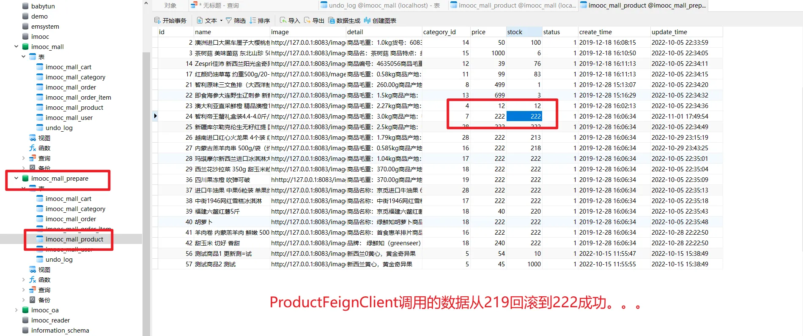Click the row indicator arrow beside id 24
Screen dimensions: 803x336
coord(155,116)
